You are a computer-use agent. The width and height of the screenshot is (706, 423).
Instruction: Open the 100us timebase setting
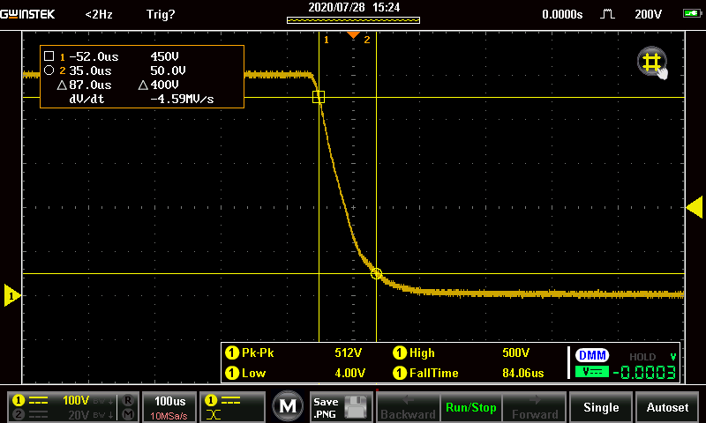(169, 406)
